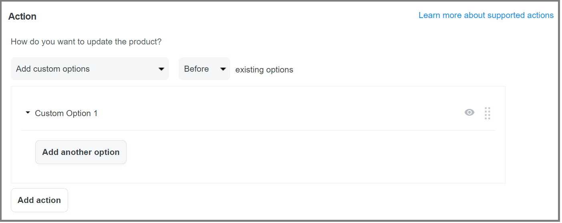Grab the reorder handle of Custom Option 1

[x=487, y=113]
